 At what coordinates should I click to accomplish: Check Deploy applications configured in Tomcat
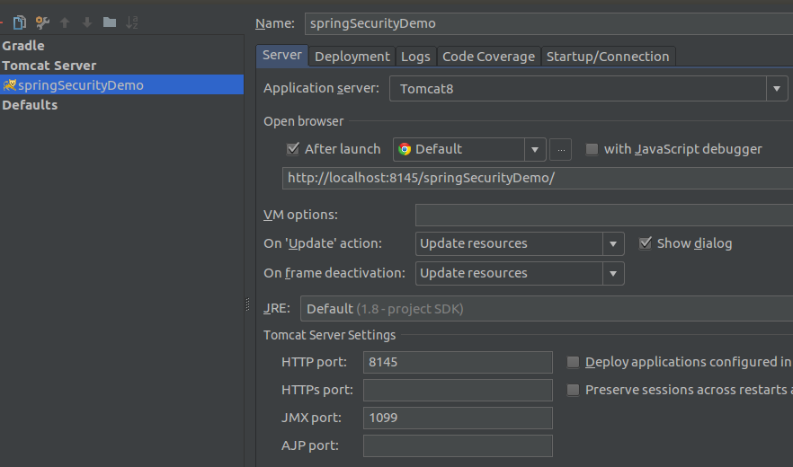[573, 362]
